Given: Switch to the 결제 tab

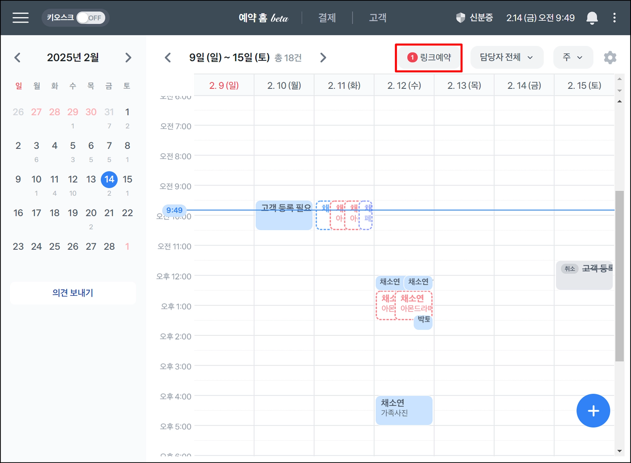Looking at the screenshot, I should click(x=327, y=18).
